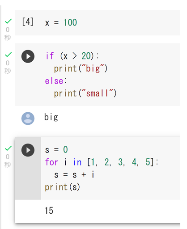Image resolution: width=187 pixels, height=229 pixels.
Task: Select the 15 output text
Action: 49,211
